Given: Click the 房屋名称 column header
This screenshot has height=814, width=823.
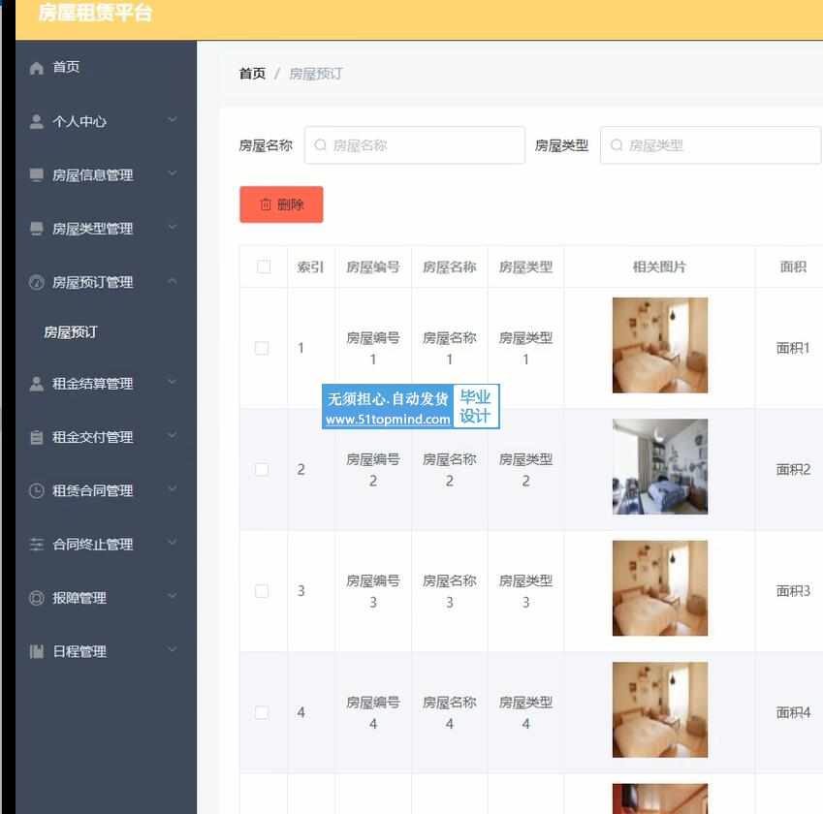Looking at the screenshot, I should (450, 266).
